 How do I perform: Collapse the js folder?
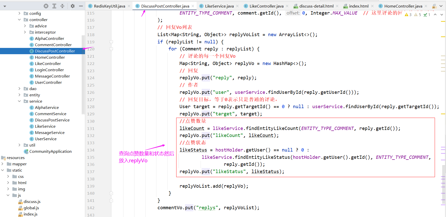coord(8,195)
